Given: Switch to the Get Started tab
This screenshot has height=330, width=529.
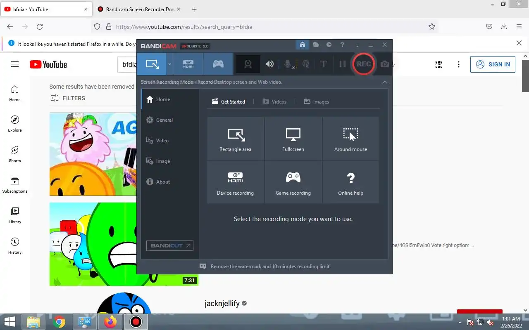Looking at the screenshot, I should click(229, 101).
